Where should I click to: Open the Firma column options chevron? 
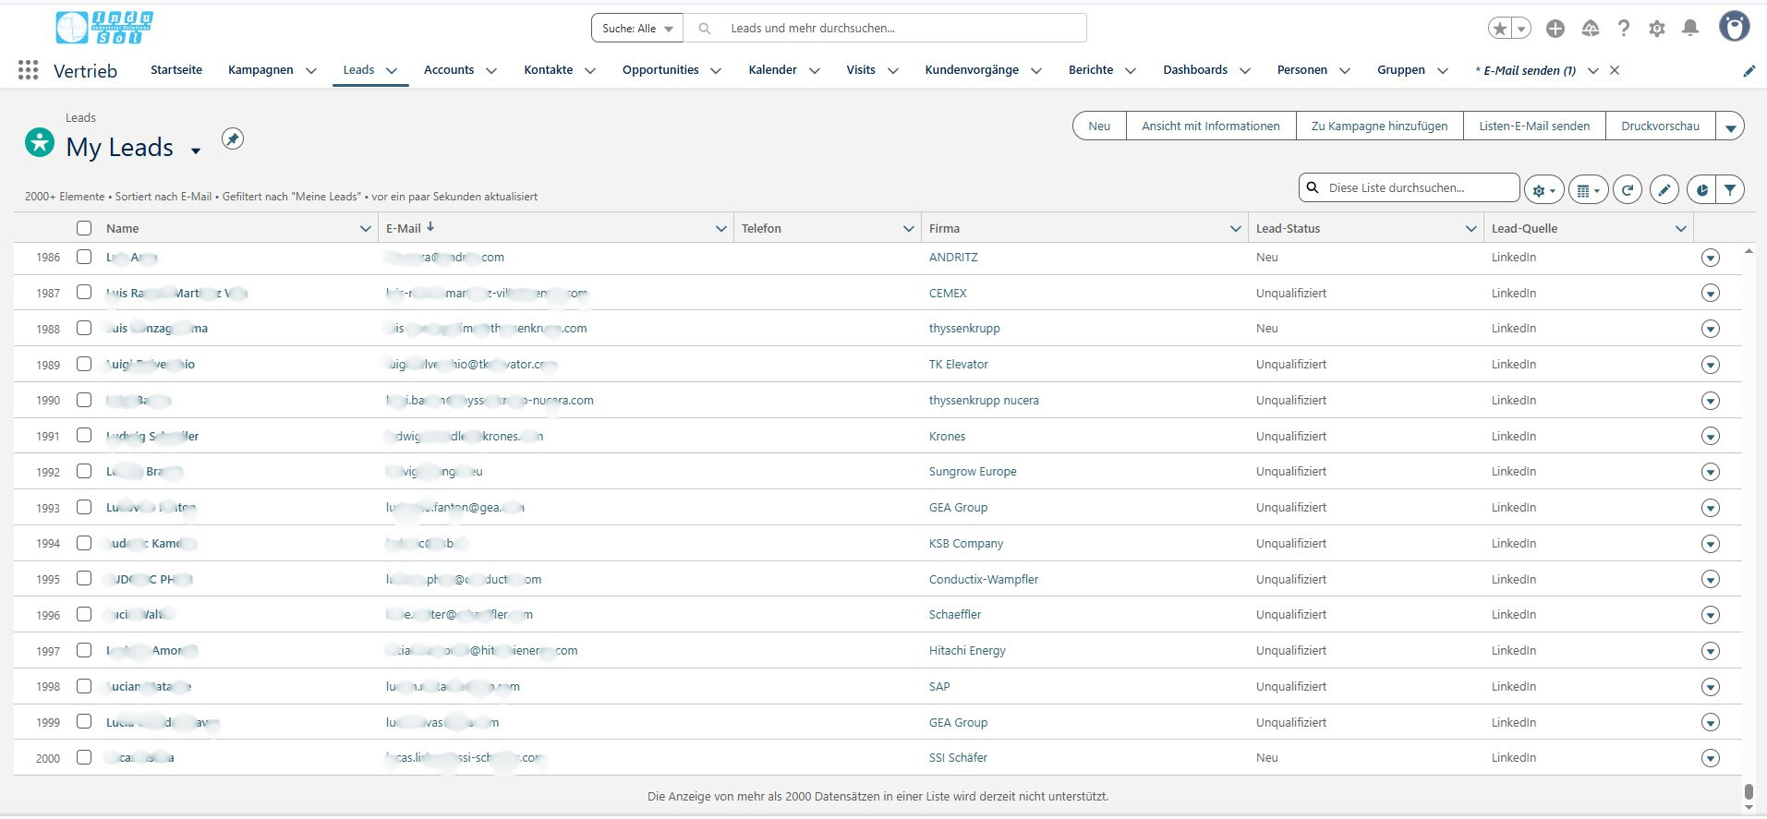point(1236,229)
